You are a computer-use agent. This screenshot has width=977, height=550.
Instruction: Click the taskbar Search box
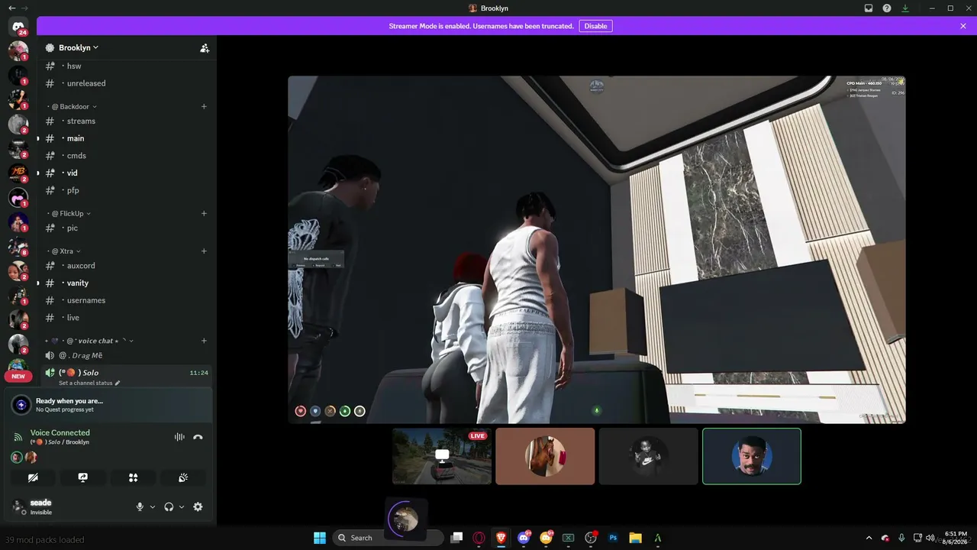pos(388,538)
